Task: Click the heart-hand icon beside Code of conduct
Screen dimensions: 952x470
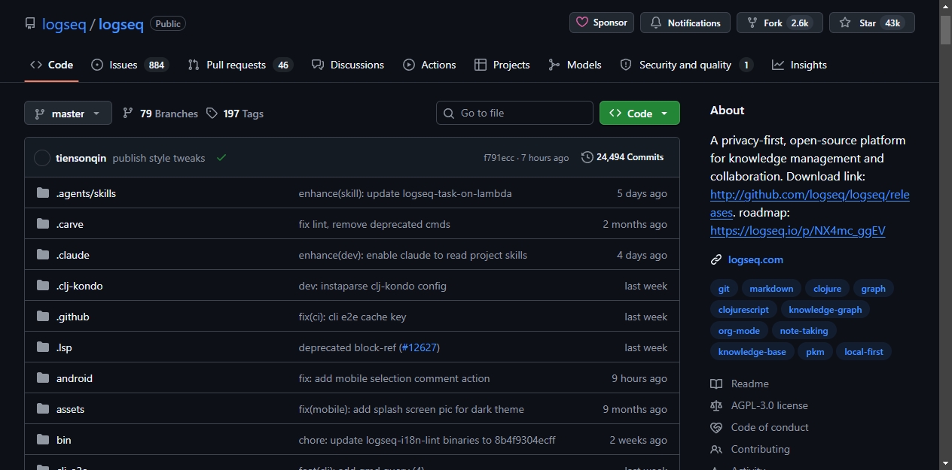Action: tap(716, 428)
